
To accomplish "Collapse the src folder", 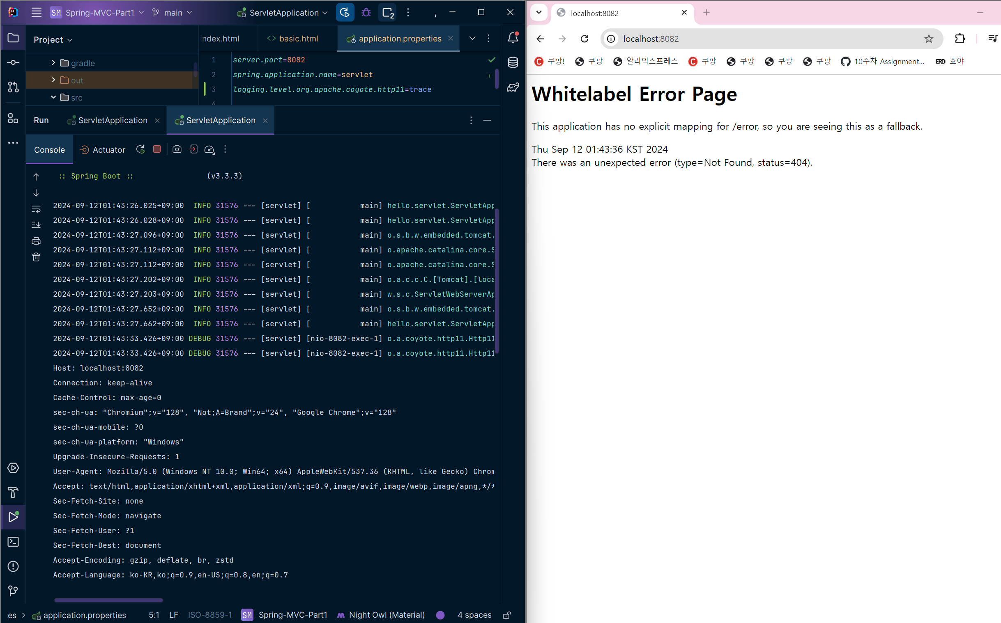I will click(53, 97).
